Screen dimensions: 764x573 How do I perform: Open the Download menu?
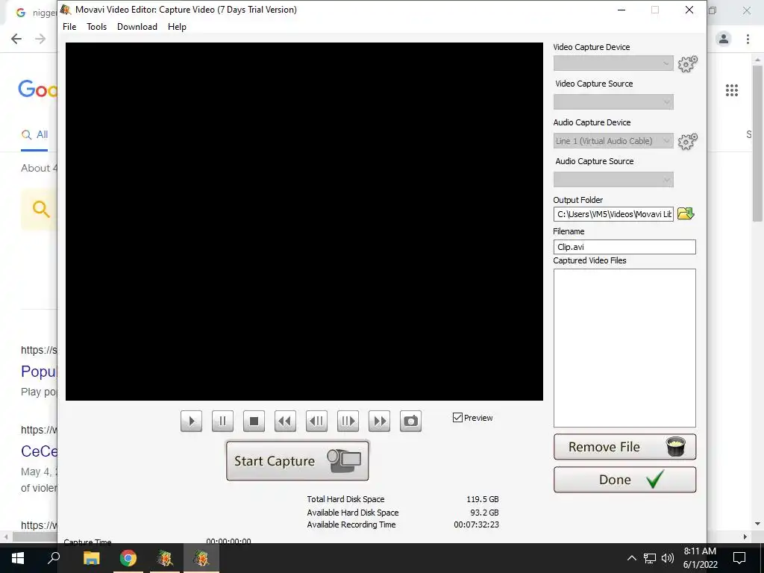137,27
